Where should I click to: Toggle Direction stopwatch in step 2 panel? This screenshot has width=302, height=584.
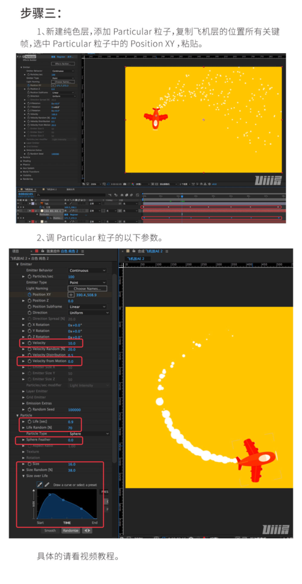pos(30,313)
